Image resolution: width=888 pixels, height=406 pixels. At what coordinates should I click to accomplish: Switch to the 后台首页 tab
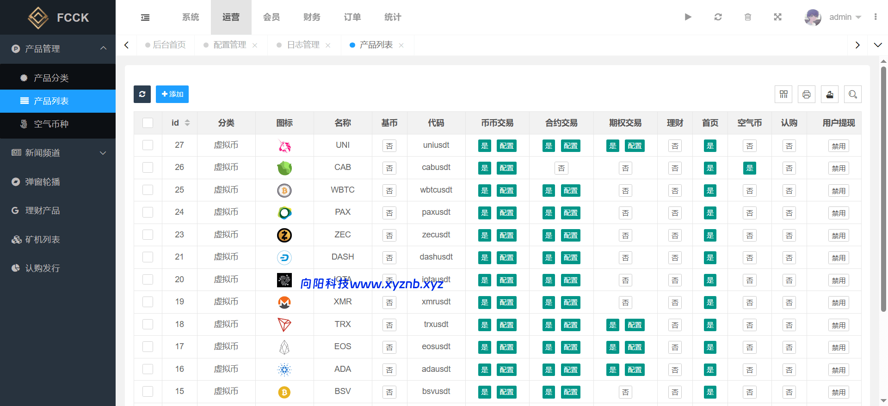(166, 45)
